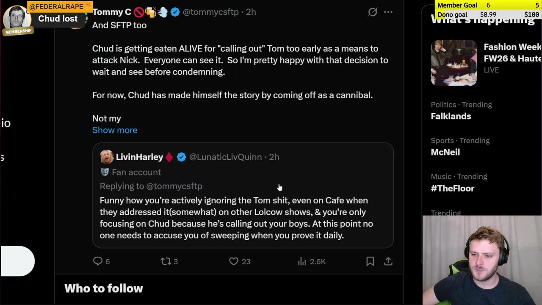Click the retweet icon showing 3

[x=166, y=261]
